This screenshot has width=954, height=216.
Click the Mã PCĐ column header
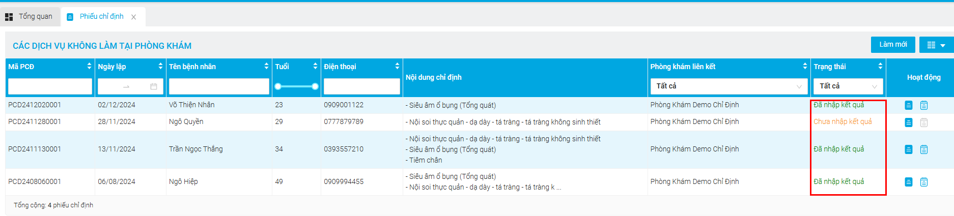click(x=21, y=67)
